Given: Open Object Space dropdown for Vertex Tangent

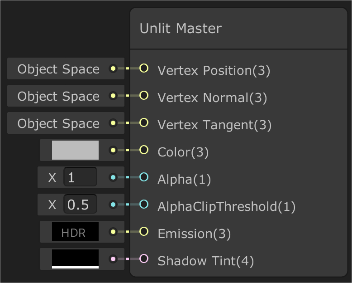Looking at the screenshot, I should pyautogui.click(x=58, y=123).
